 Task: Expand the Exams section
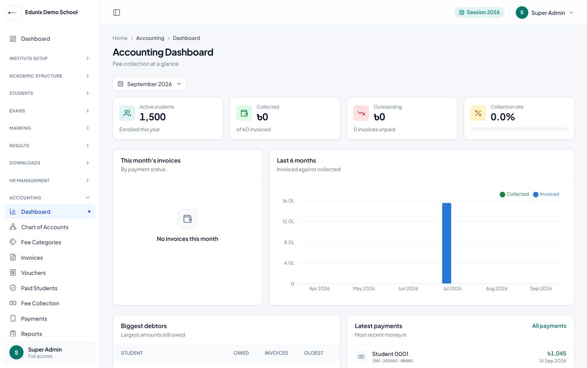pos(50,111)
